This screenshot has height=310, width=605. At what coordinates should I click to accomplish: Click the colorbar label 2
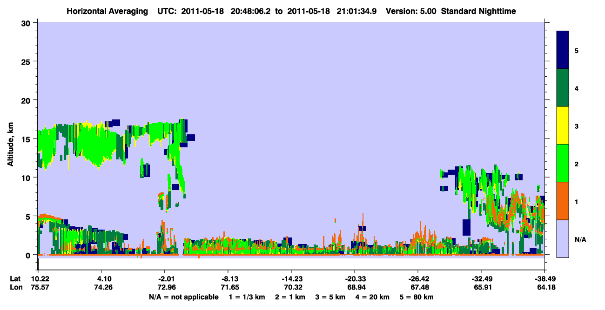tap(577, 164)
